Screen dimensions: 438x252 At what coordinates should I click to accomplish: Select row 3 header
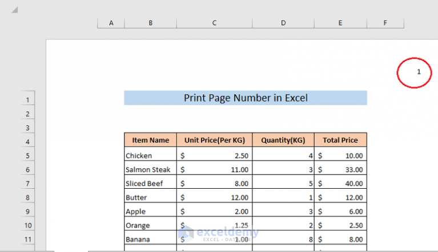coord(27,126)
